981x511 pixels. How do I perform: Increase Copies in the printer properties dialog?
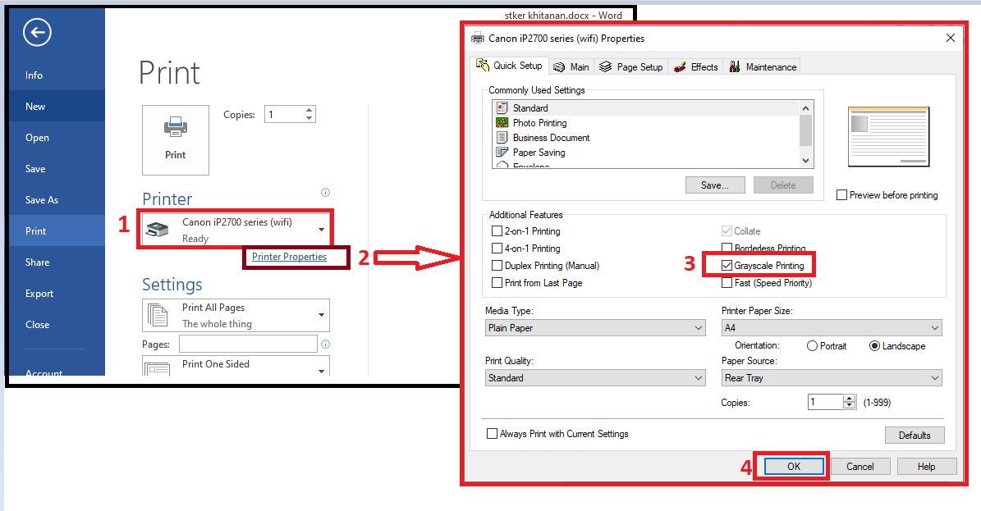849,399
